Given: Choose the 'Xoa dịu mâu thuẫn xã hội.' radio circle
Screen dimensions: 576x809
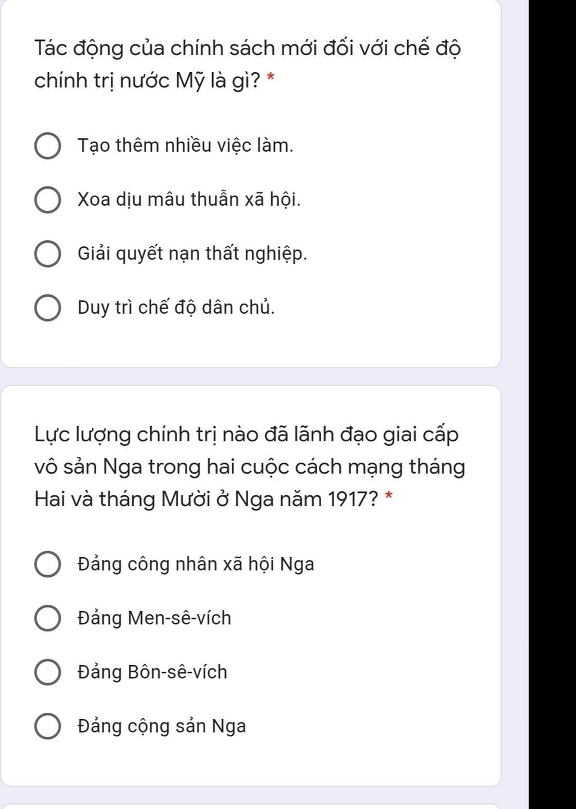Looking at the screenshot, I should point(48,200).
